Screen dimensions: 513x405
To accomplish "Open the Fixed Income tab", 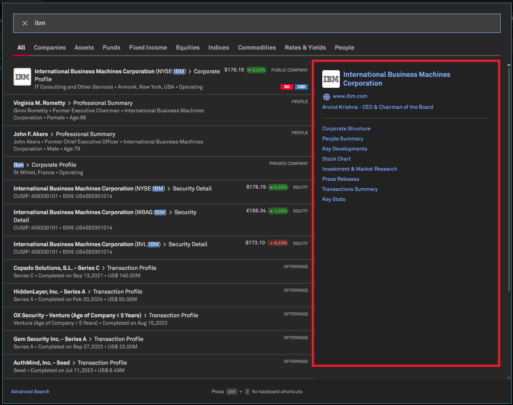I will tap(148, 47).
